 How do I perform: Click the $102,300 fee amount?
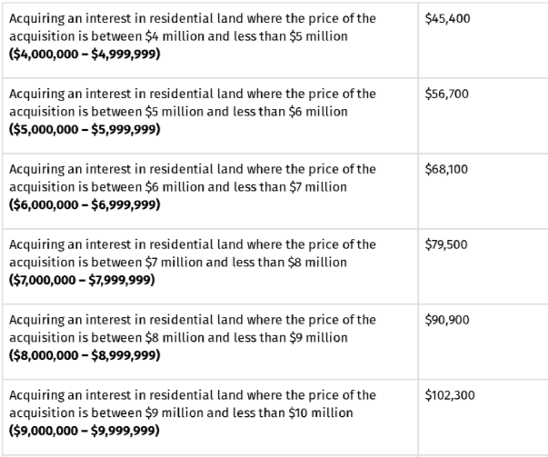click(450, 395)
